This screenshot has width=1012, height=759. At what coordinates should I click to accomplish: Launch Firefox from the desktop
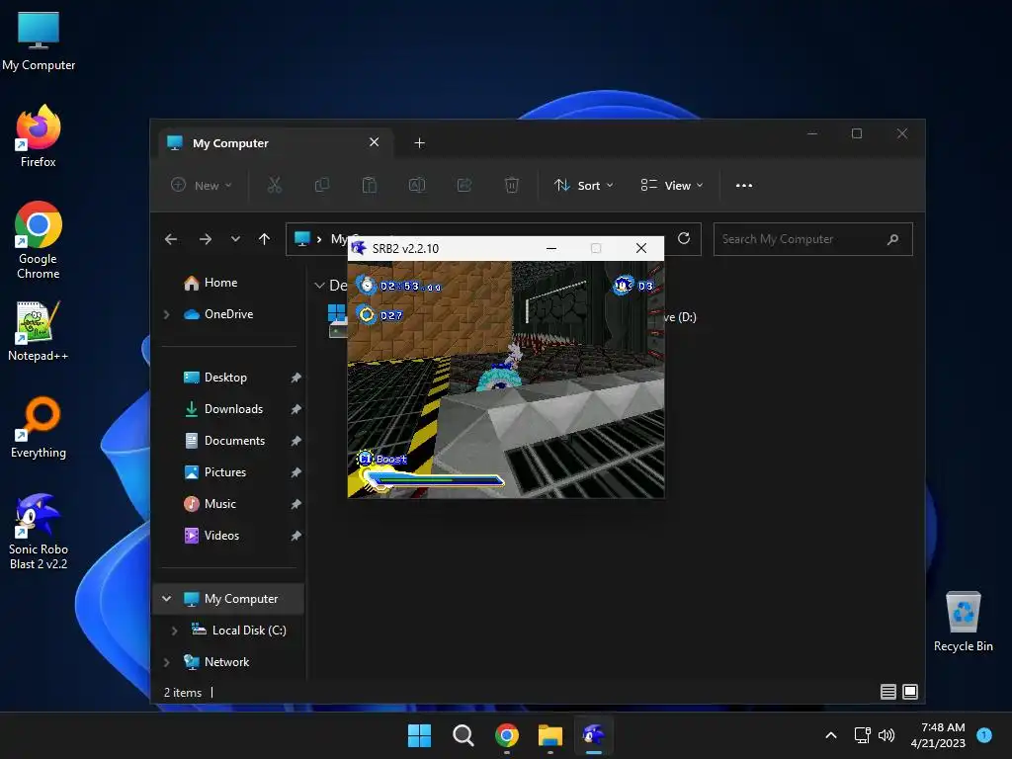tap(39, 136)
